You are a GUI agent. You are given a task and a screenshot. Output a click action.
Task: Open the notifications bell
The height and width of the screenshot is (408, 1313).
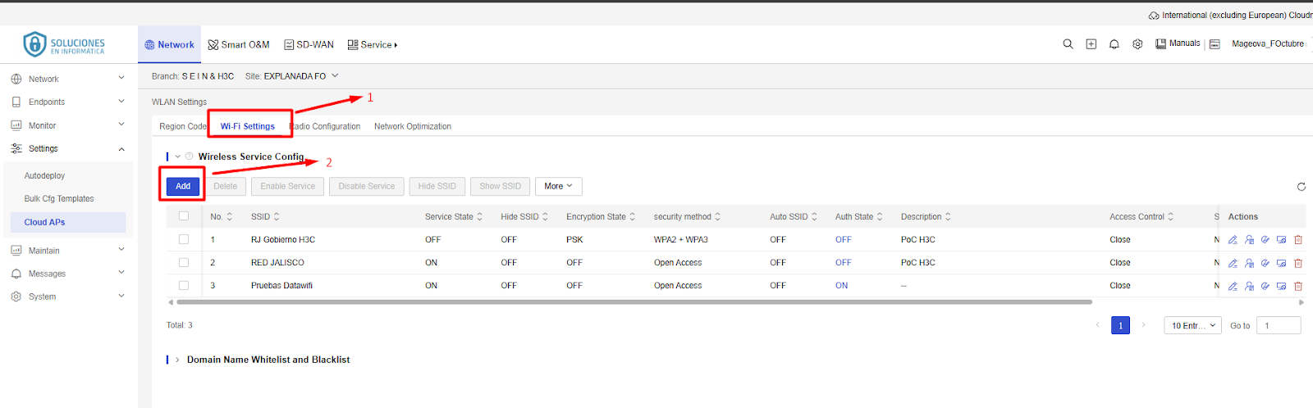point(1114,44)
